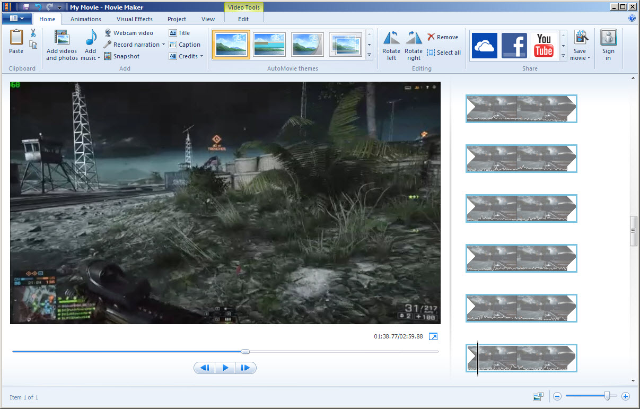
Task: Click the Rotate right icon
Action: coord(414,38)
